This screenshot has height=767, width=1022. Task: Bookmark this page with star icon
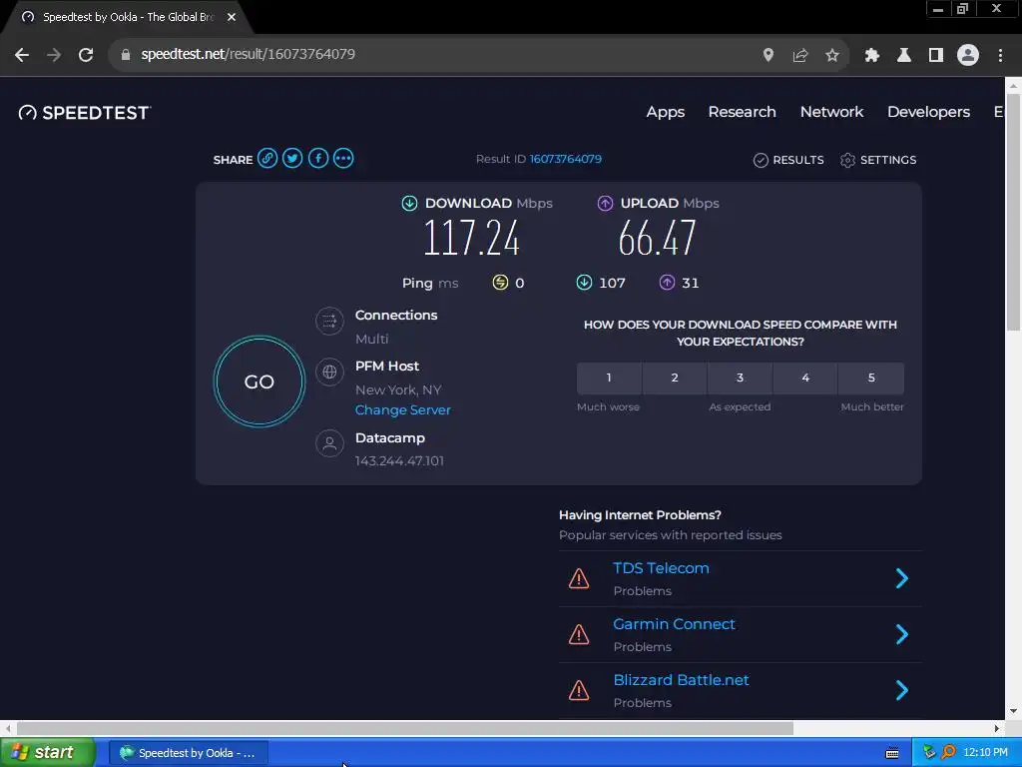click(x=832, y=55)
